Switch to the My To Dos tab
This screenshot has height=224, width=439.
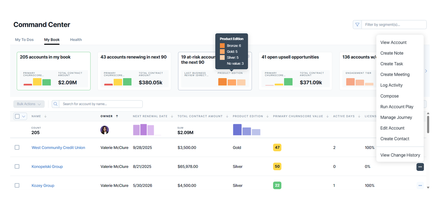(24, 39)
